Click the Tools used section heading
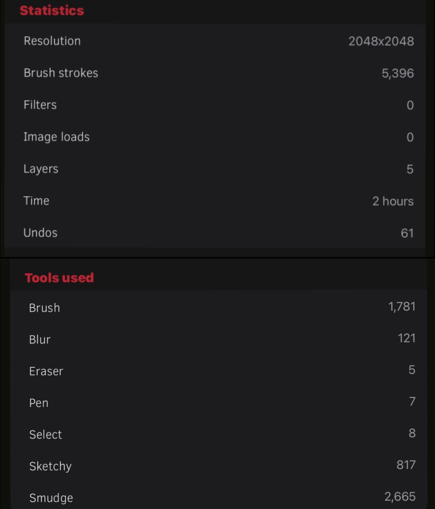The height and width of the screenshot is (509, 435). [x=59, y=278]
